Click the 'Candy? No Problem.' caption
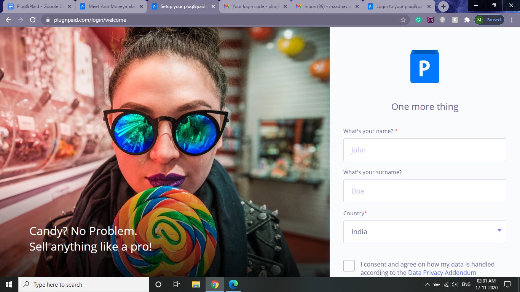520x292 pixels. pyautogui.click(x=83, y=231)
